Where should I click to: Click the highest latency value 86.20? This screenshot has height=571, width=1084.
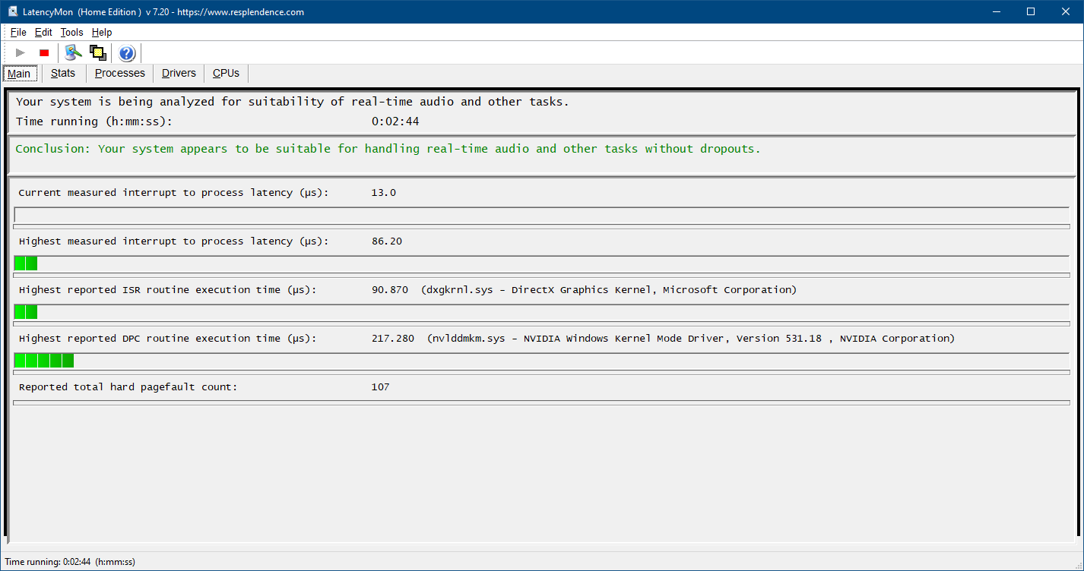click(x=387, y=241)
